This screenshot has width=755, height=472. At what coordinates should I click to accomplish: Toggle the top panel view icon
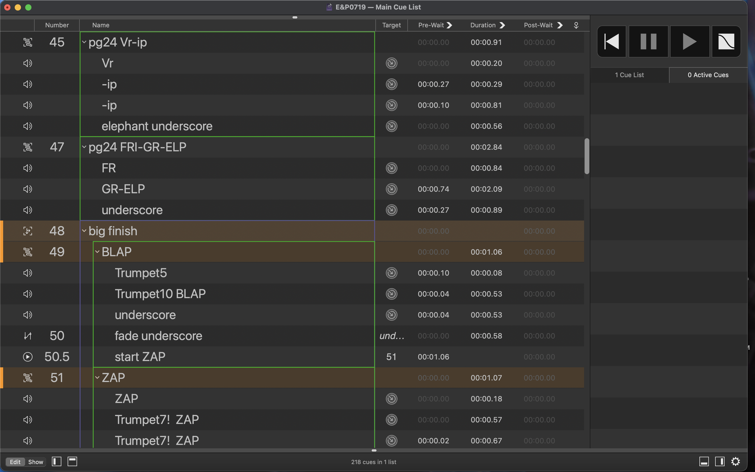pos(72,461)
